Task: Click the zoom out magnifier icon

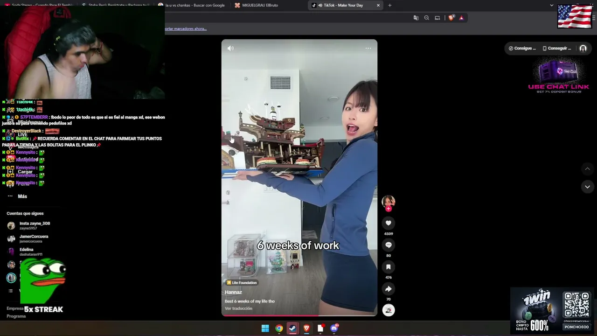Action: [x=426, y=18]
